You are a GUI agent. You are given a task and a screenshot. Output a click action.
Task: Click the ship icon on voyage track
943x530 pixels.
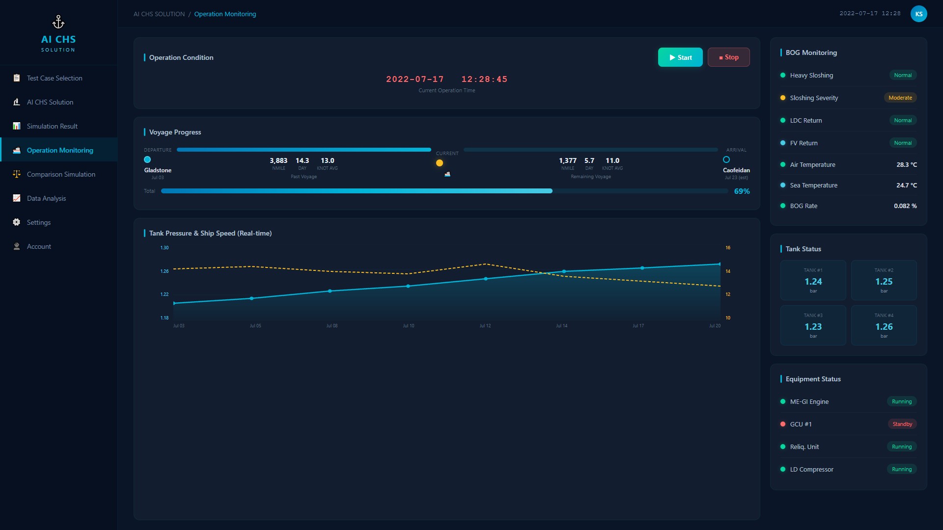coord(447,174)
